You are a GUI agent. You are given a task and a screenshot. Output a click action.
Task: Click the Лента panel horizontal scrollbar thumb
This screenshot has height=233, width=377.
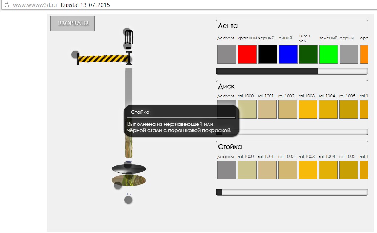267,71
